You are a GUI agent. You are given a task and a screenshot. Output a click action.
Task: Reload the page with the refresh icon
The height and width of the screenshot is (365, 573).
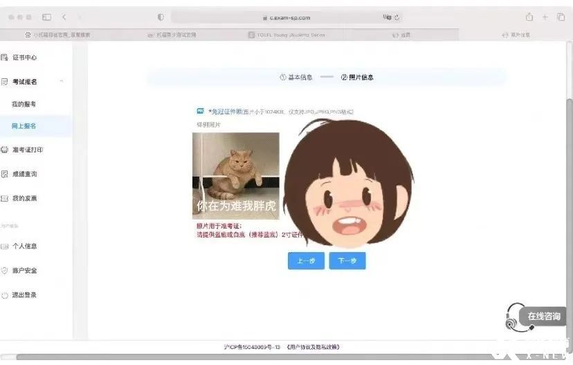click(397, 17)
